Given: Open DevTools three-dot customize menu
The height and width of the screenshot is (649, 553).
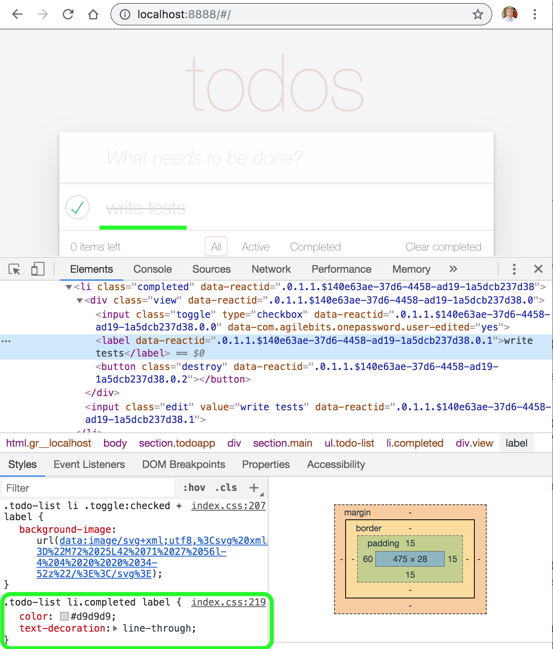Looking at the screenshot, I should pyautogui.click(x=514, y=269).
